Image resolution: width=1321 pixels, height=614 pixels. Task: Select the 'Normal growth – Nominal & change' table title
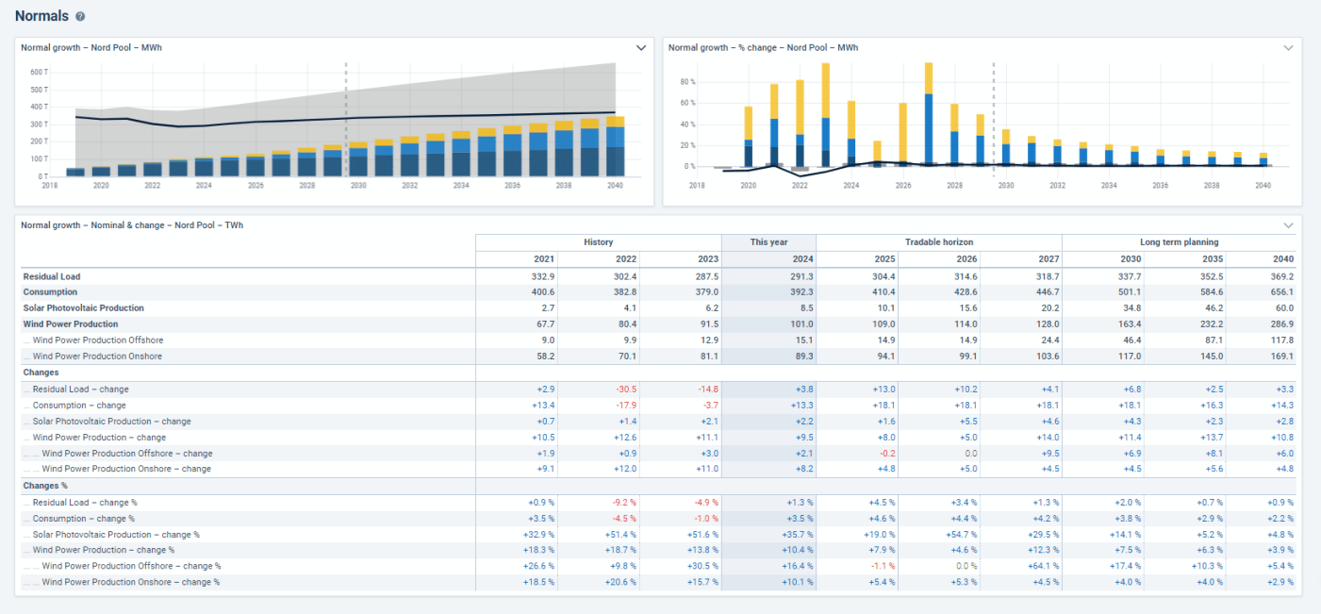132,225
